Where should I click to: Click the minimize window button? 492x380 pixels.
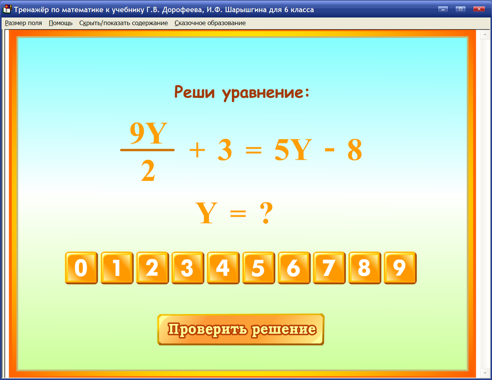click(x=443, y=8)
